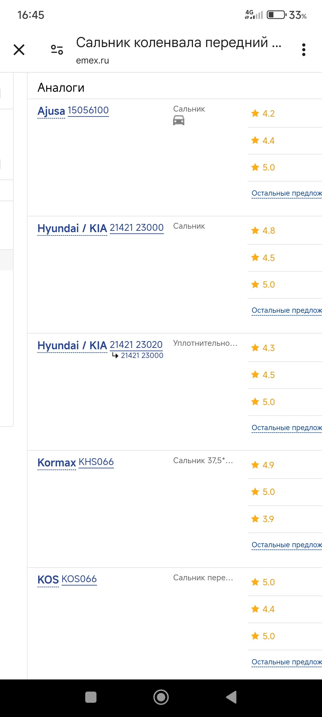
Task: Tap the 4G signal indicator
Action: tap(254, 15)
